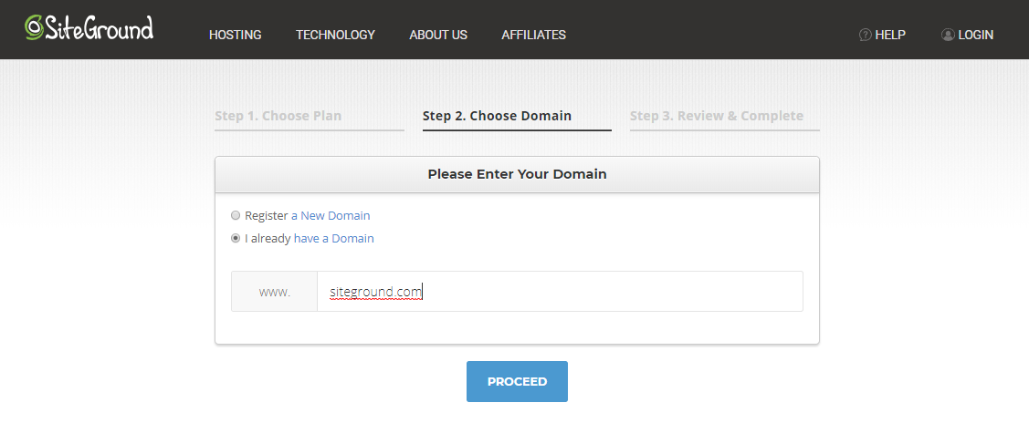Click the 'Please Enter Your Domain' heading
This screenshot has height=444, width=1029.
click(x=517, y=174)
